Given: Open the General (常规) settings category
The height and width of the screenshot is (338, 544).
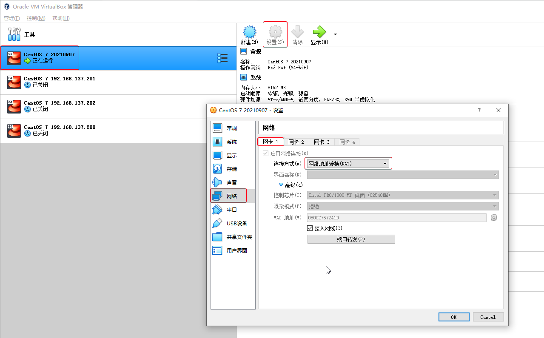Looking at the screenshot, I should 233,128.
